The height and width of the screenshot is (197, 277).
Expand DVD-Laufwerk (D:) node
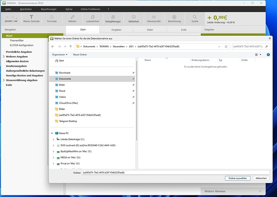point(53,146)
